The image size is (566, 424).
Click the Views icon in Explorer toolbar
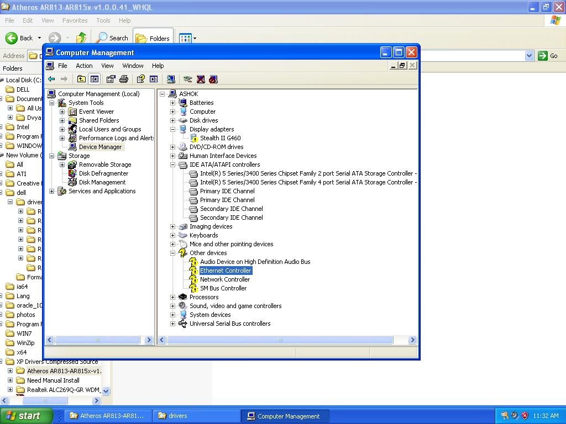pyautogui.click(x=185, y=38)
